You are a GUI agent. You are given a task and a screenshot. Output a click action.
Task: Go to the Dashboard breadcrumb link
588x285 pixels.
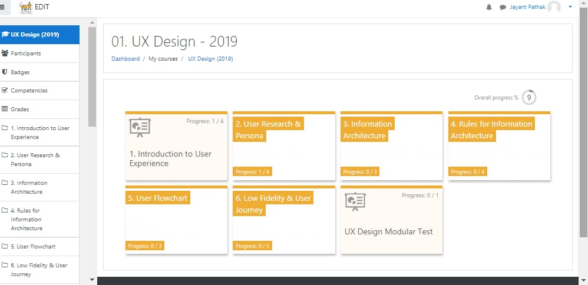pos(125,59)
